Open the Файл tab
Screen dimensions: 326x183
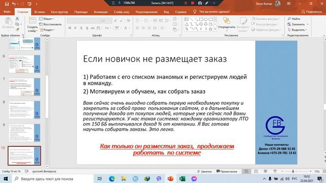[x=7, y=12]
